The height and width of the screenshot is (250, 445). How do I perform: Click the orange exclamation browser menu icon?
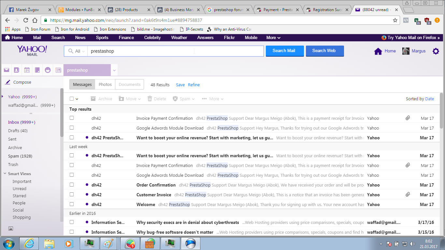pos(438,20)
